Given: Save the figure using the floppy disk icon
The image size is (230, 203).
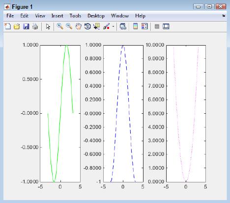Looking at the screenshot, I should [26, 26].
